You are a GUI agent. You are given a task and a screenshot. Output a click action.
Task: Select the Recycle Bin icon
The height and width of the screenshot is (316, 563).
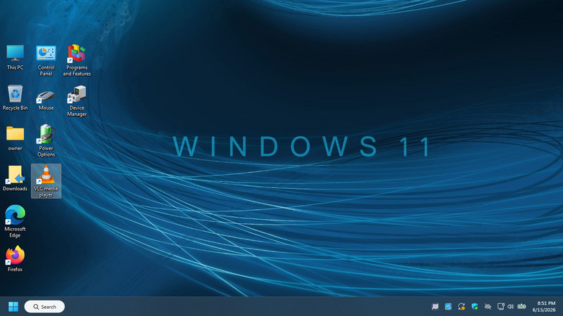pyautogui.click(x=15, y=98)
